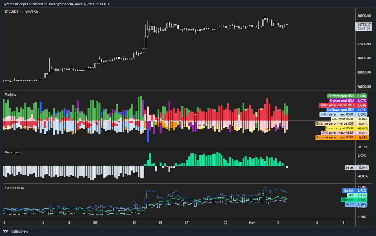Click the Bitfinex spot USD legend label

[341, 96]
